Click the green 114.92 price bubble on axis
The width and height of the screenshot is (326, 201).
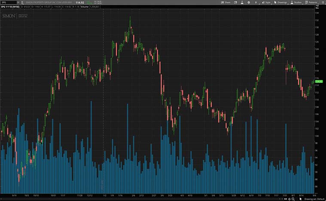point(319,82)
